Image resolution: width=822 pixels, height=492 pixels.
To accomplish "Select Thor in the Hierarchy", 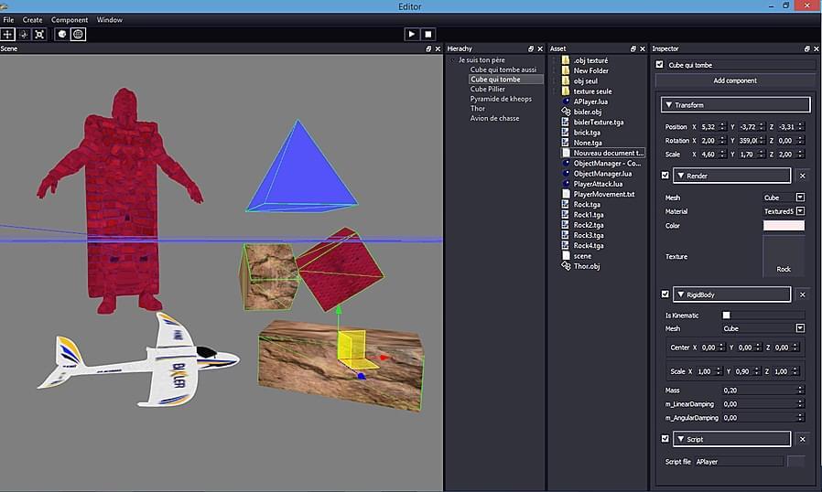I will (x=478, y=109).
